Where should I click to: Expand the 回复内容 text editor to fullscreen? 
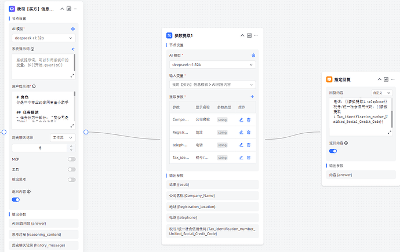click(x=390, y=132)
